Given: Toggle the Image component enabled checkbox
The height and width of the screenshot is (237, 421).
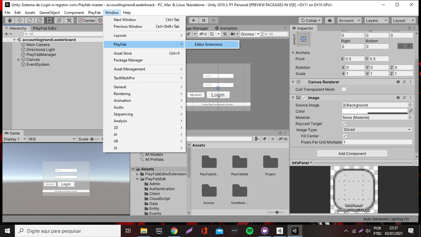Looking at the screenshot, I should [x=304, y=98].
